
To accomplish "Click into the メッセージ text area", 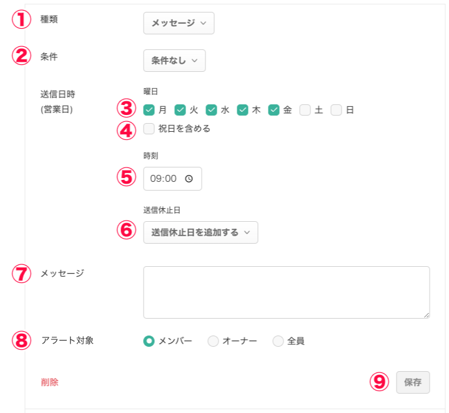I will (x=286, y=292).
